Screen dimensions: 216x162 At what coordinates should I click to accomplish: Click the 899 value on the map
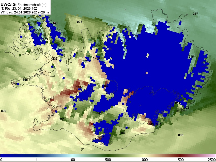[x=4, y=111]
